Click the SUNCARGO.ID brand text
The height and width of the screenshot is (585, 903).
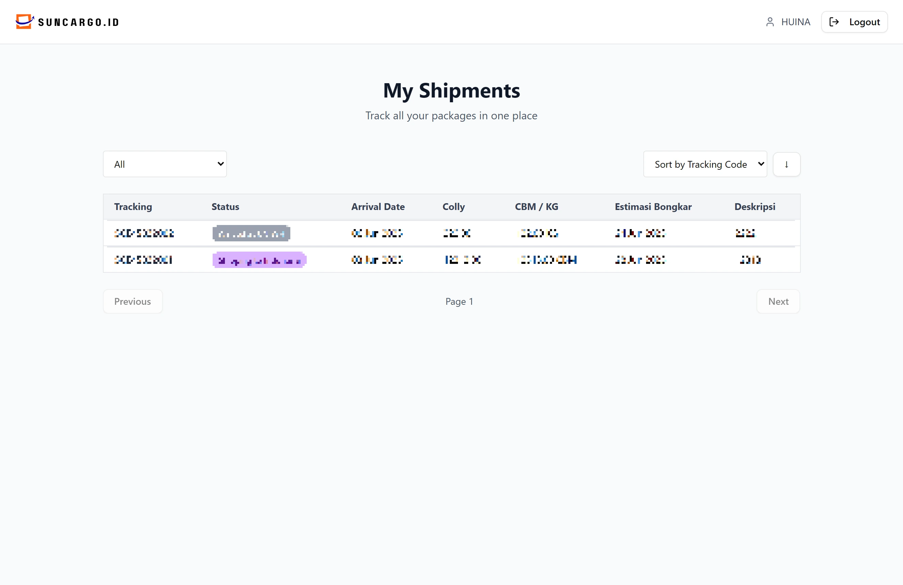(78, 22)
